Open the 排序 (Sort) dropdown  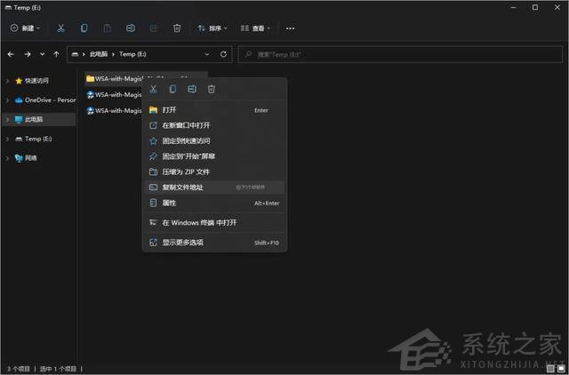(212, 28)
